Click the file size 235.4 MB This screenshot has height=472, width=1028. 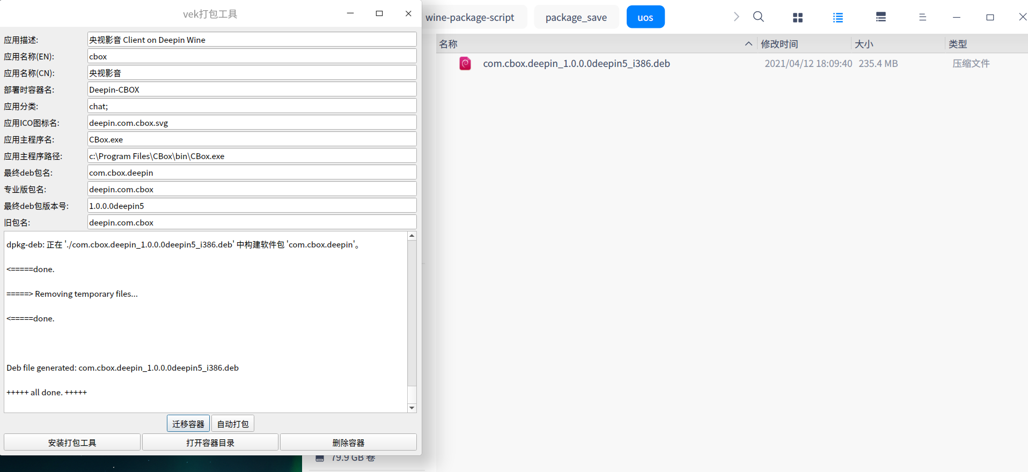coord(878,64)
